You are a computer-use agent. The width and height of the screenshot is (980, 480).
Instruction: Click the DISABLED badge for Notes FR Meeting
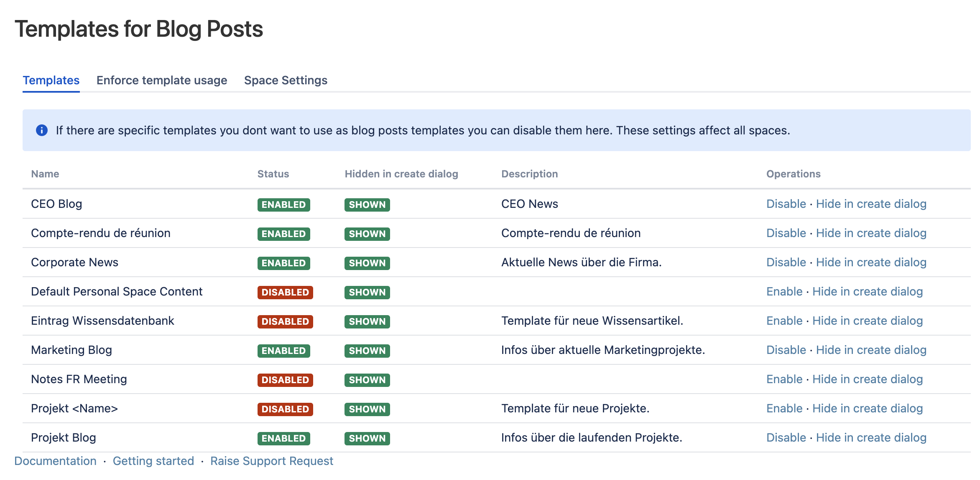(285, 380)
